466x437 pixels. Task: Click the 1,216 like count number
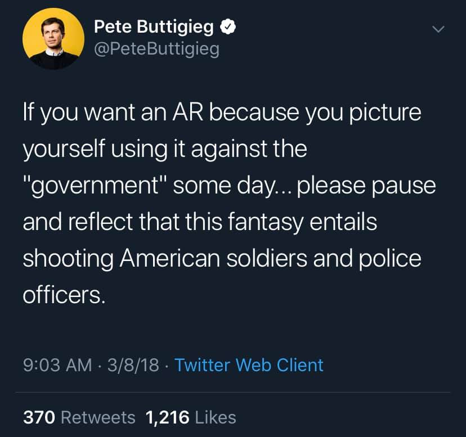click(x=167, y=417)
